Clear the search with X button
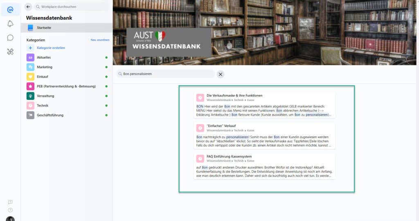The image size is (419, 221). (x=220, y=74)
